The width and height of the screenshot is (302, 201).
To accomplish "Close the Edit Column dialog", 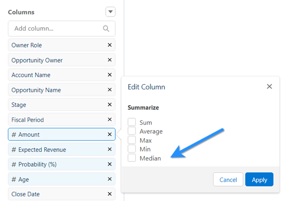I will tap(269, 87).
